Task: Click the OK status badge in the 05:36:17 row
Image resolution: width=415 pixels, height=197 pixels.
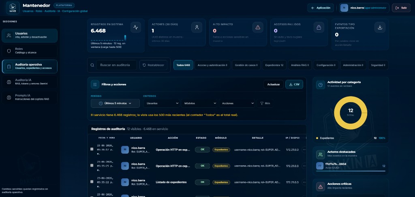Action: 203,150
